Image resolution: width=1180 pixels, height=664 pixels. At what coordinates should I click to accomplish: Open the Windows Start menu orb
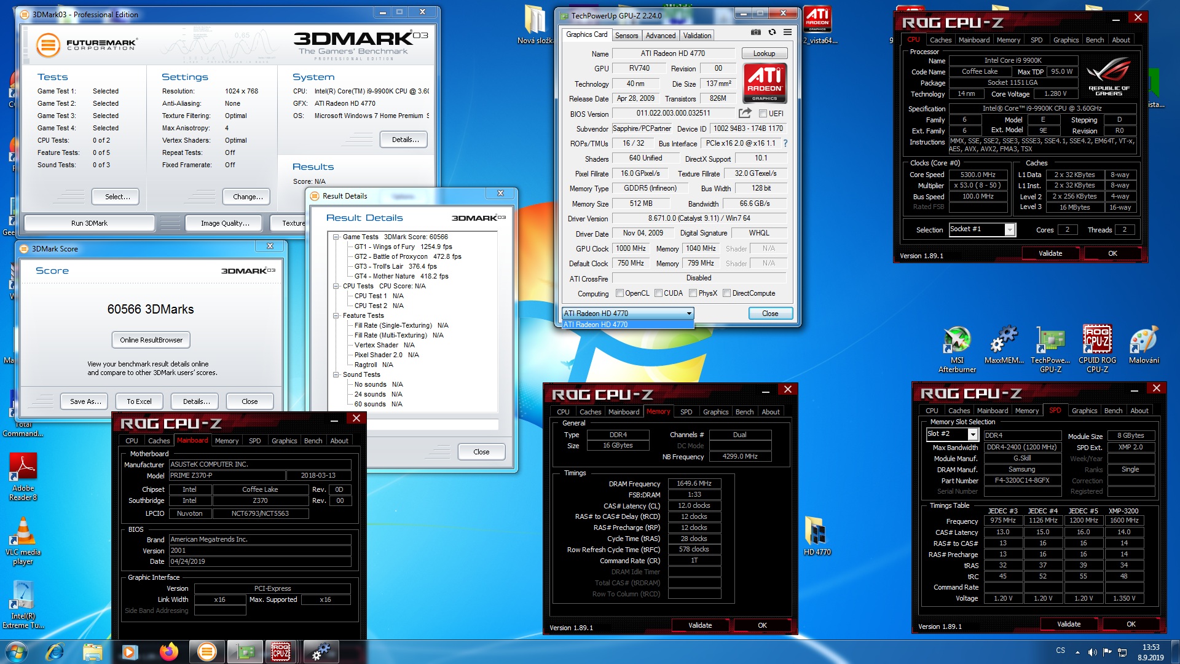17,652
